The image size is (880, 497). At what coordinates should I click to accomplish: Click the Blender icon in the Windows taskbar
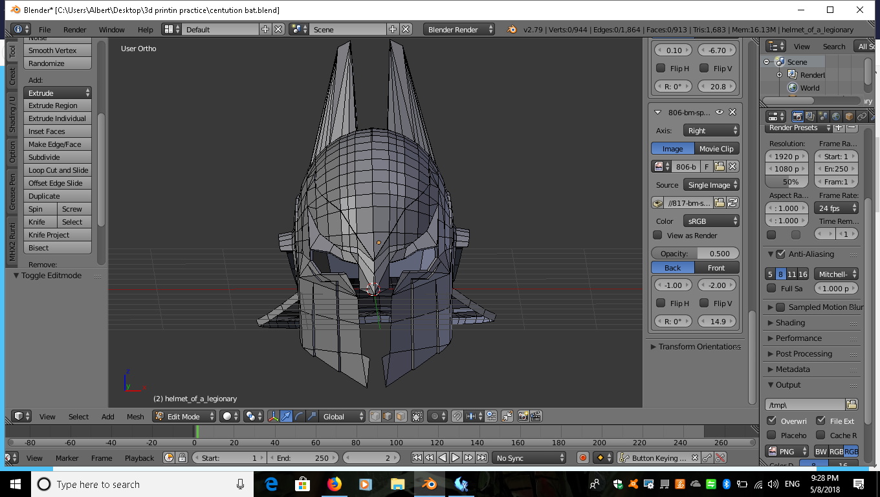tap(429, 484)
